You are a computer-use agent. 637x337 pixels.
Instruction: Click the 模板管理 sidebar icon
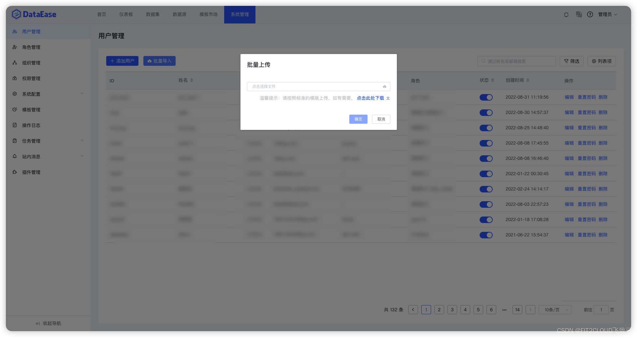[15, 110]
